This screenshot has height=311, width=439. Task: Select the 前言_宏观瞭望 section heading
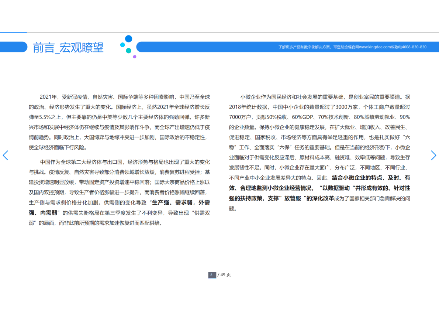[x=68, y=48]
